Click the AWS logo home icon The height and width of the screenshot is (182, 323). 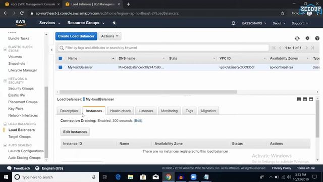[20, 23]
